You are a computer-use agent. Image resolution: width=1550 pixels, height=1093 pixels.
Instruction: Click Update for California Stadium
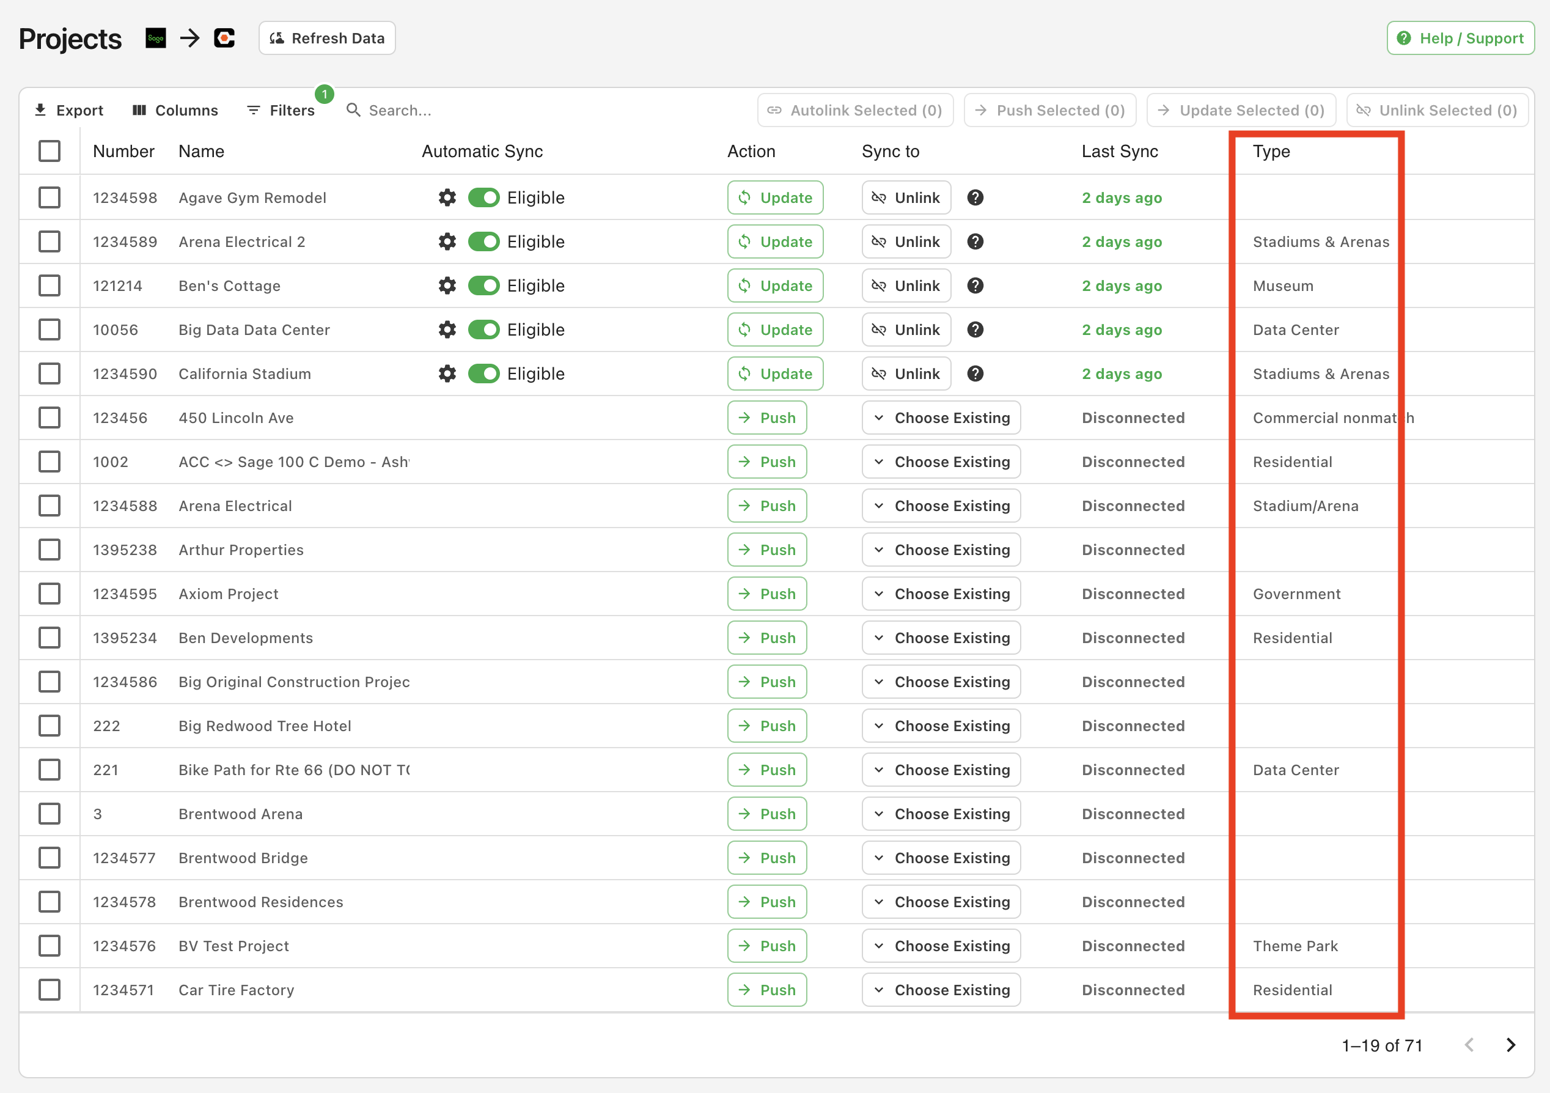tap(775, 374)
